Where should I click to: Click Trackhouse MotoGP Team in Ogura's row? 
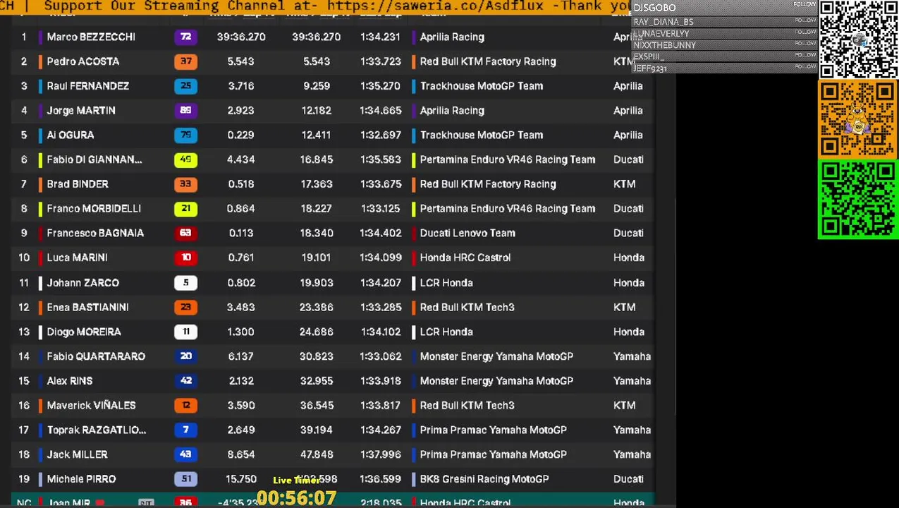coord(482,135)
